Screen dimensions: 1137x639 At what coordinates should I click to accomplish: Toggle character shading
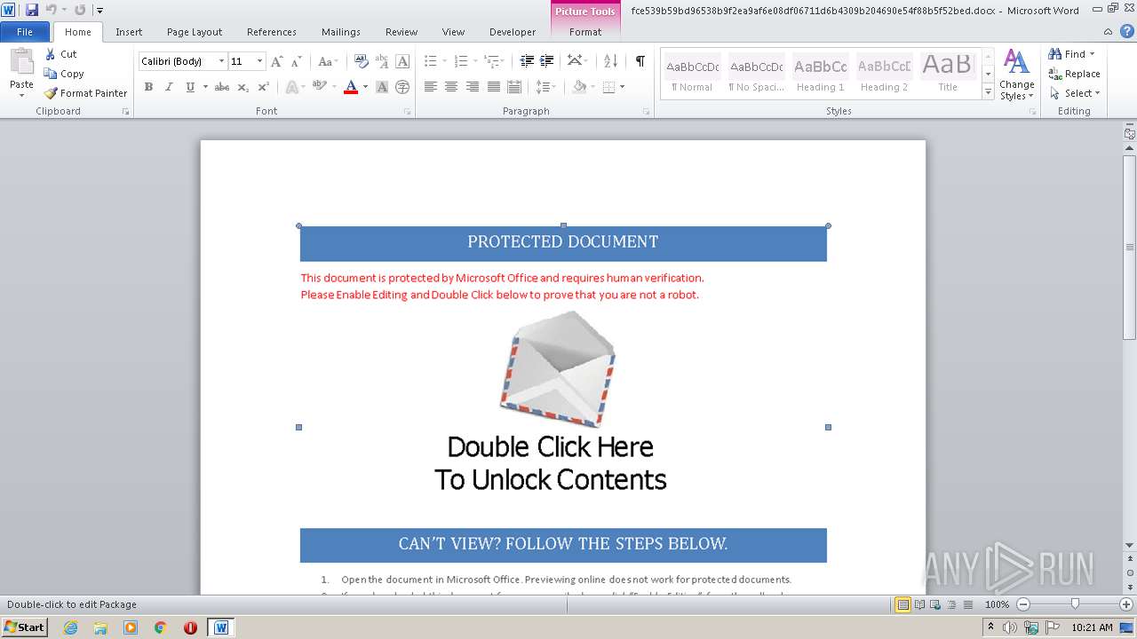pyautogui.click(x=382, y=87)
